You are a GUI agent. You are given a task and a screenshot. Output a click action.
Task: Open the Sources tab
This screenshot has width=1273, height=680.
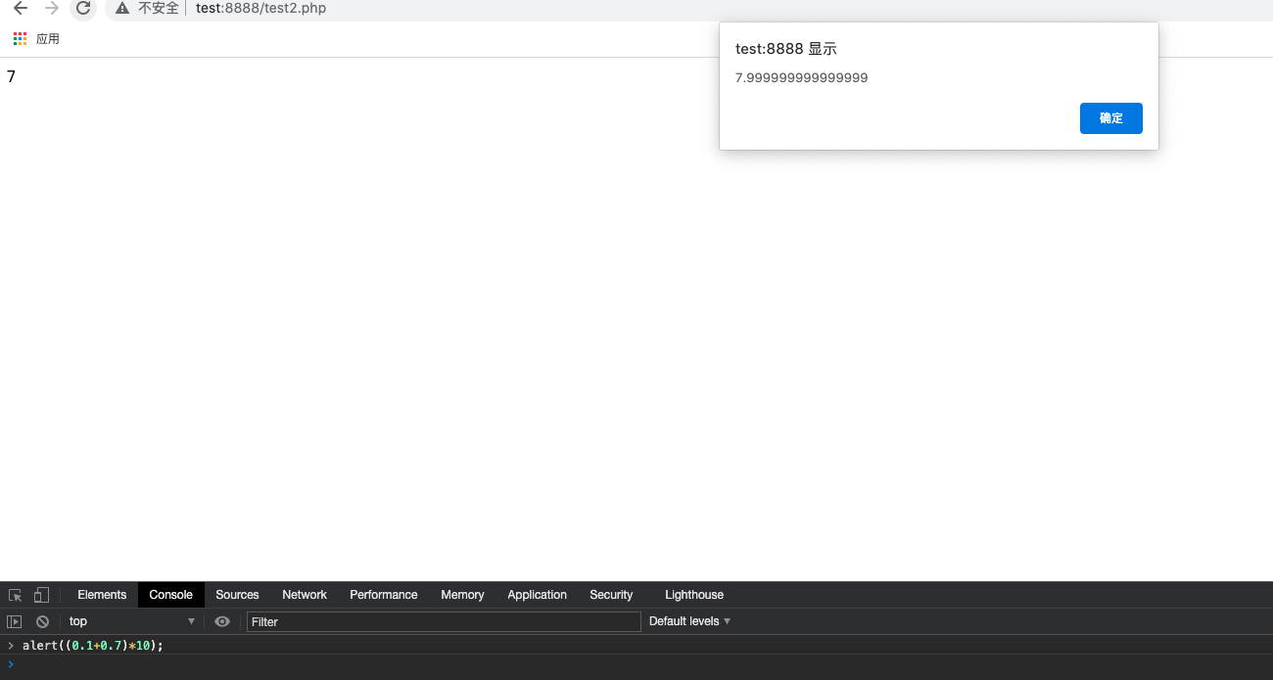[237, 595]
